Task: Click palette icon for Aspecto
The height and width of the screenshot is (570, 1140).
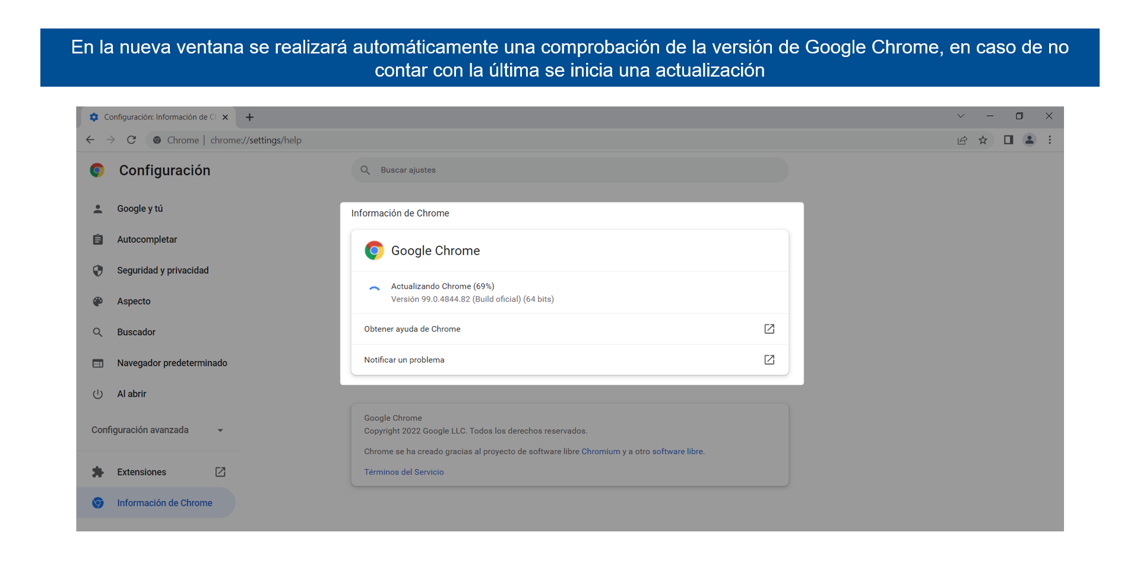Action: [98, 302]
